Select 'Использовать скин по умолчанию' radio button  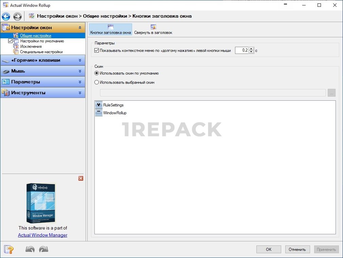(97, 73)
